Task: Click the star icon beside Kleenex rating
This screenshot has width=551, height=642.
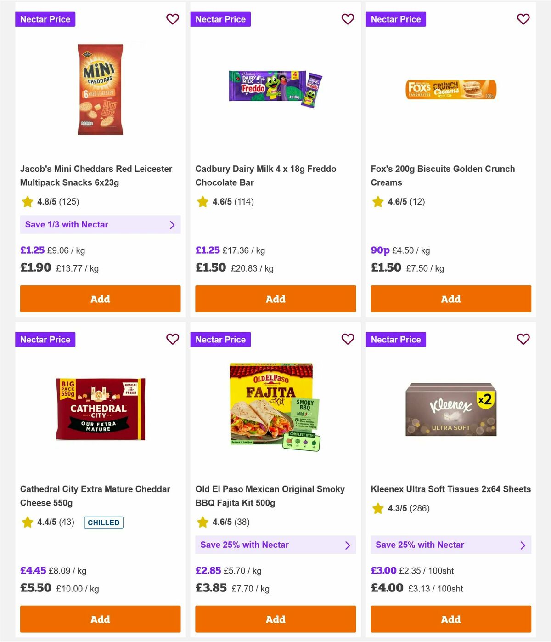Action: coord(378,508)
